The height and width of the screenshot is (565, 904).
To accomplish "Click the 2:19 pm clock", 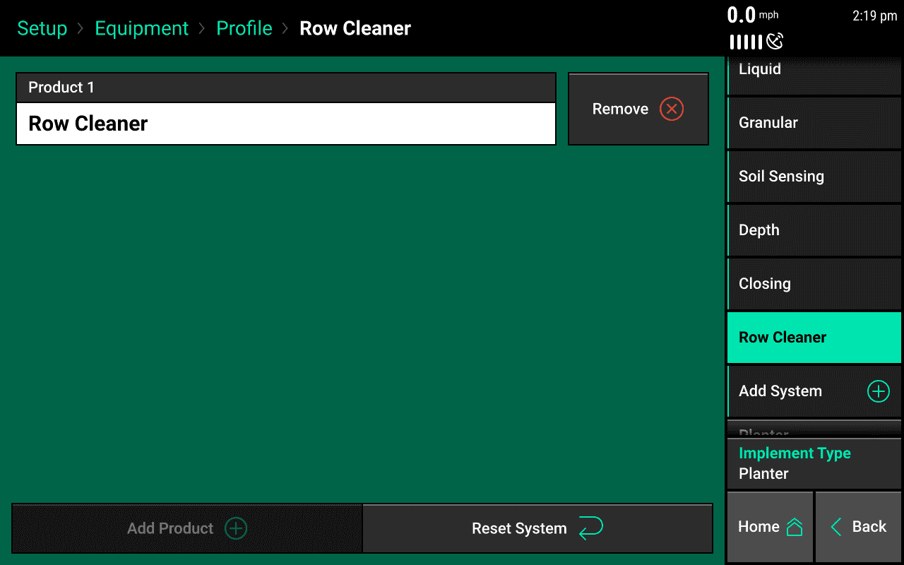I will click(874, 16).
